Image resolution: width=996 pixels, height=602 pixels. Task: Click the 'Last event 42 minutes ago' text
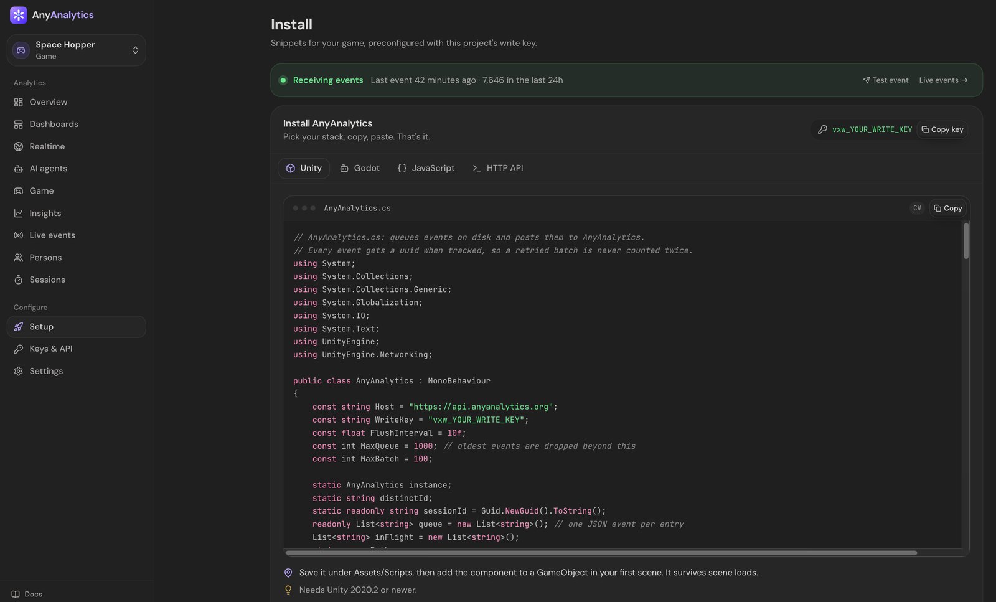(423, 80)
